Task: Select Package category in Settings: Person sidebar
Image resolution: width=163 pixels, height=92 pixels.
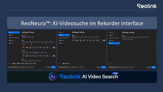Action: coord(11,40)
